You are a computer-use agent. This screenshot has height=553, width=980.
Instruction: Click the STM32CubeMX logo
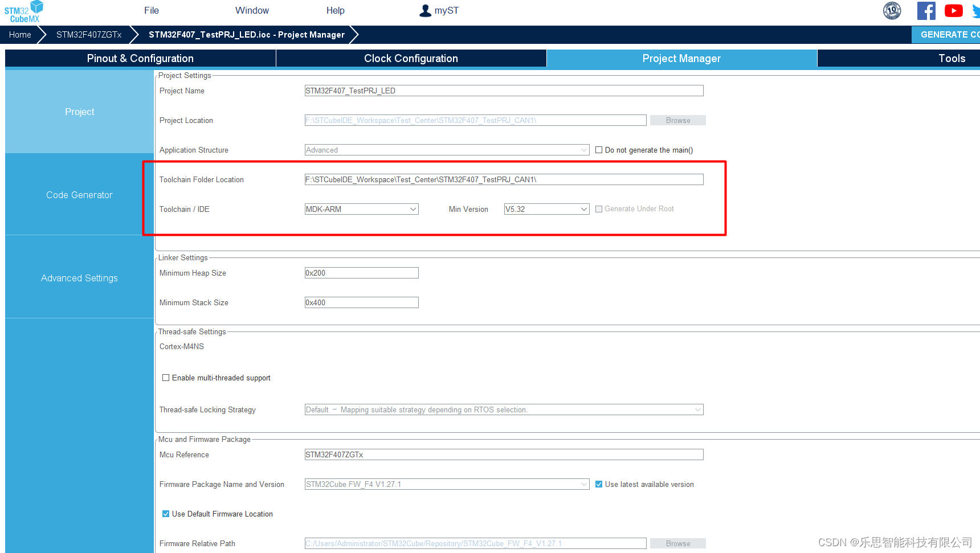[x=24, y=11]
